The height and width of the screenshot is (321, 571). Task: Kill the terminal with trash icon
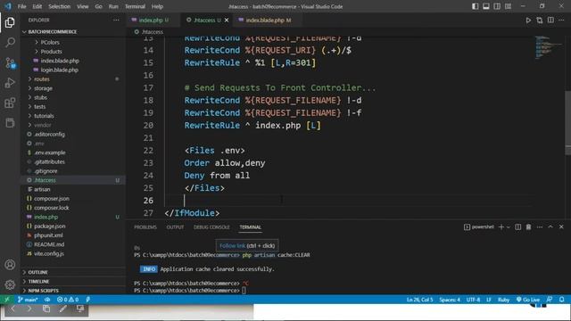point(528,226)
